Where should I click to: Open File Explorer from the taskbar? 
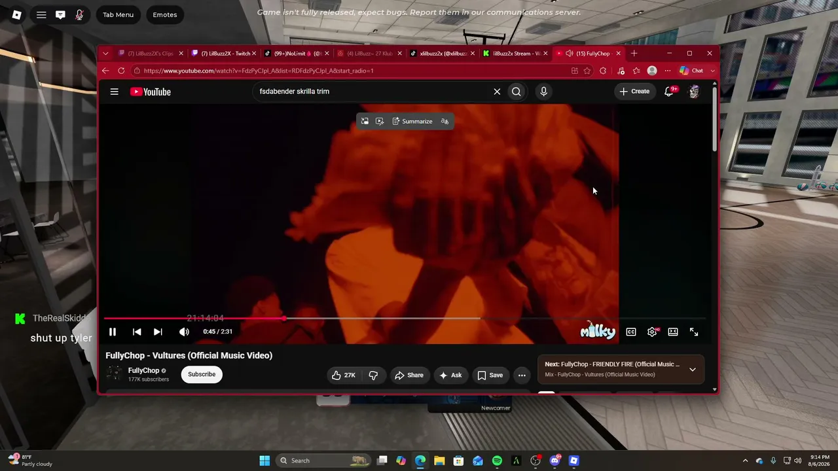coord(439,461)
